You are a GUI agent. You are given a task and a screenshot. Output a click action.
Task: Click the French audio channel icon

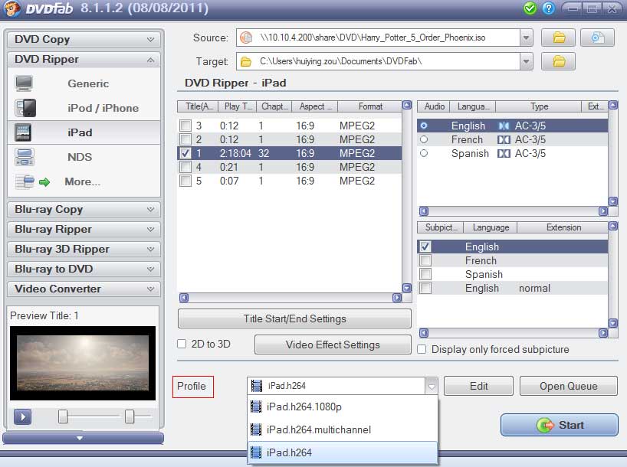[x=504, y=140]
